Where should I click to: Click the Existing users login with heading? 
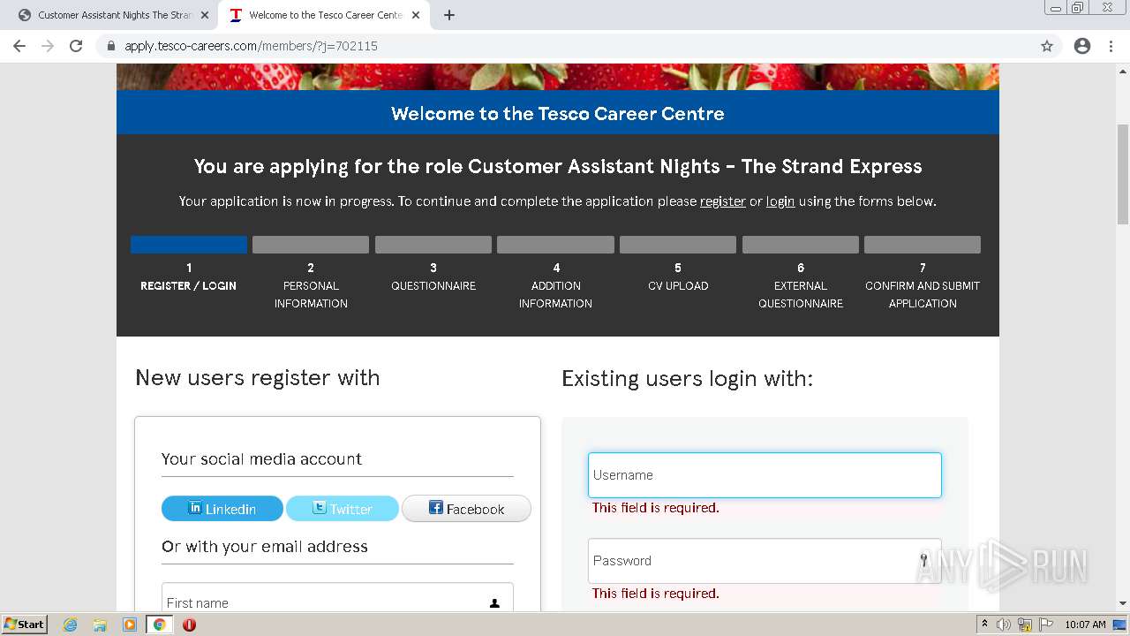(x=687, y=379)
